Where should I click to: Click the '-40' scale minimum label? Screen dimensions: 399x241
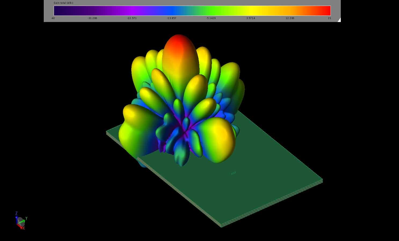pyautogui.click(x=53, y=18)
